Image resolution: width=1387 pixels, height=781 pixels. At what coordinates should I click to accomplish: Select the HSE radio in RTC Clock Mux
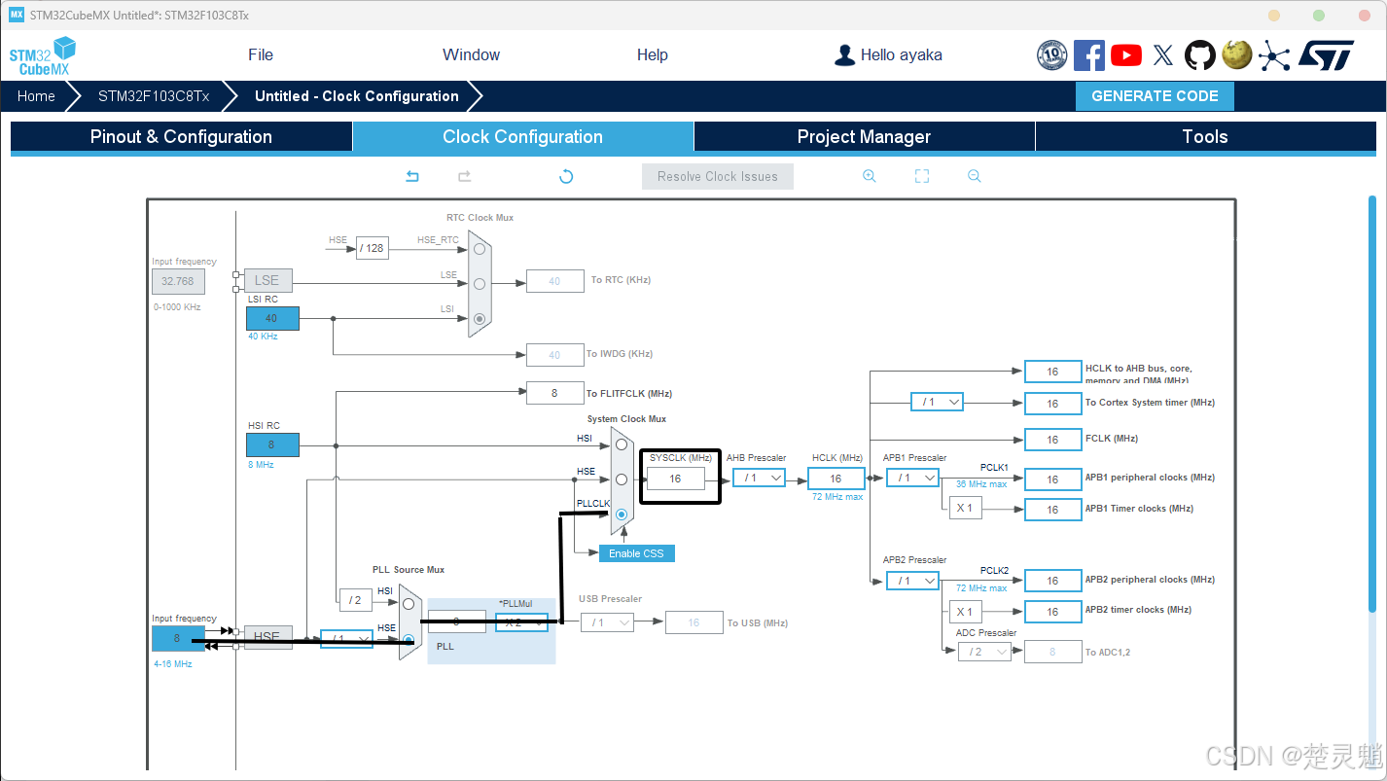click(479, 248)
